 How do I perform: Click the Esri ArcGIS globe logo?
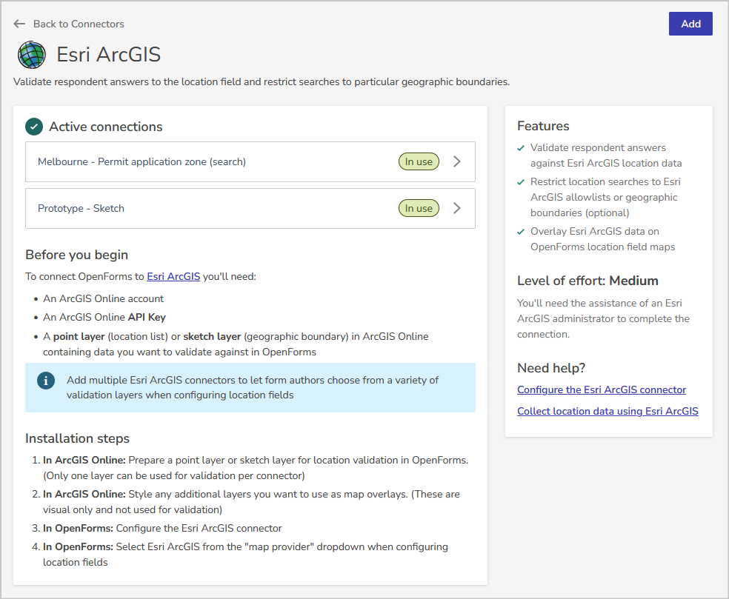(32, 55)
